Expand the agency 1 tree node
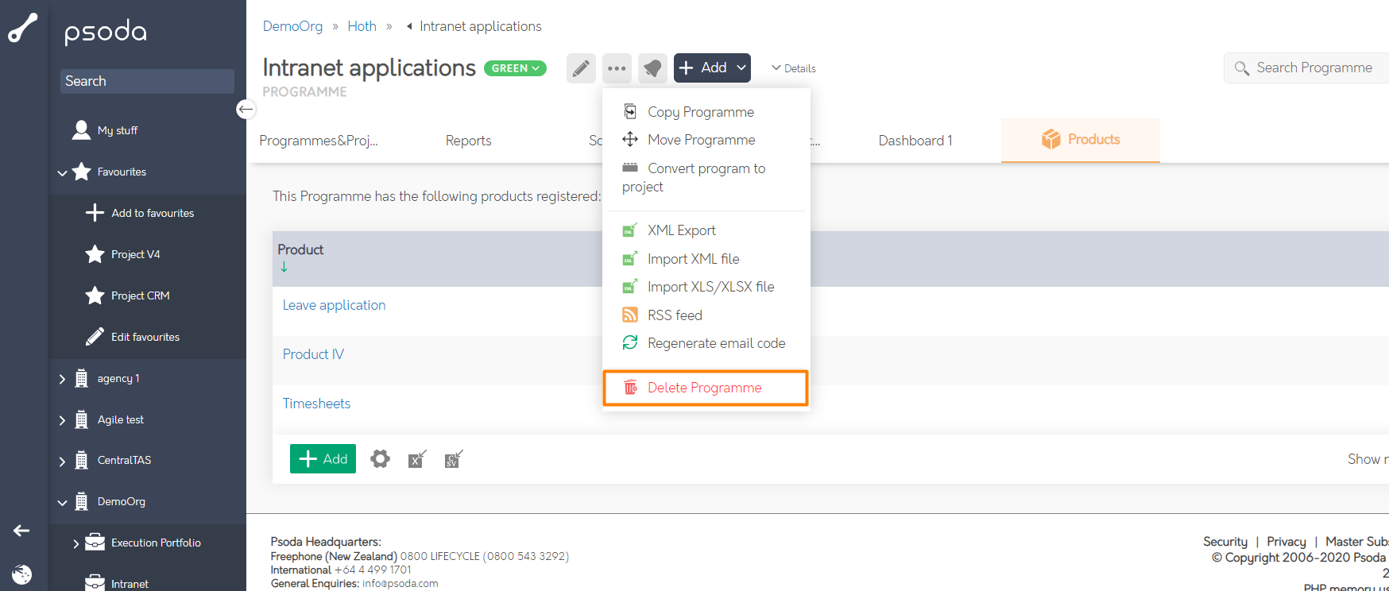Image resolution: width=1389 pixels, height=591 pixels. [62, 379]
